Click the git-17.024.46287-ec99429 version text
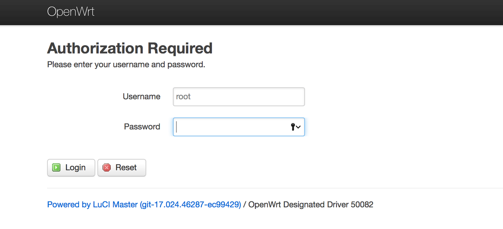The image size is (503, 229). [191, 205]
